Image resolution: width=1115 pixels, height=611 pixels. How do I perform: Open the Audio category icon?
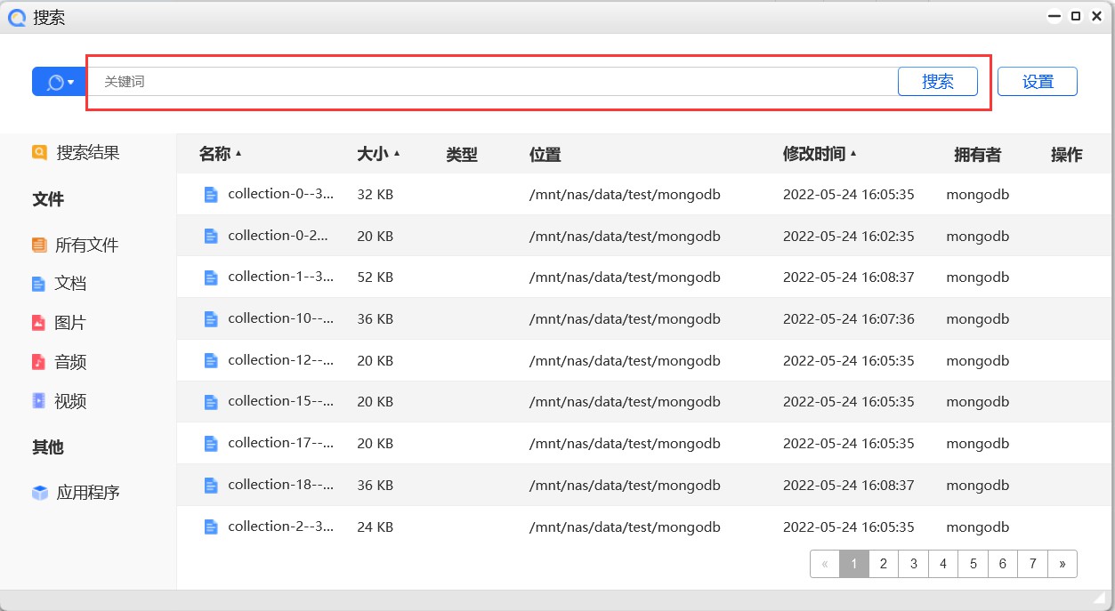click(x=38, y=362)
